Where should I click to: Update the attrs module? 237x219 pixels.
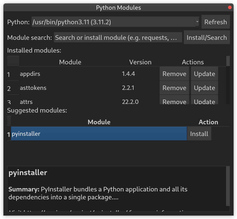click(x=204, y=101)
